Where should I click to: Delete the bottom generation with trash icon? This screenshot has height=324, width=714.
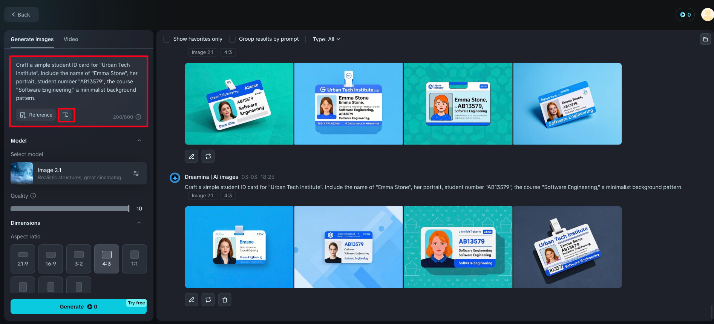[x=225, y=299]
